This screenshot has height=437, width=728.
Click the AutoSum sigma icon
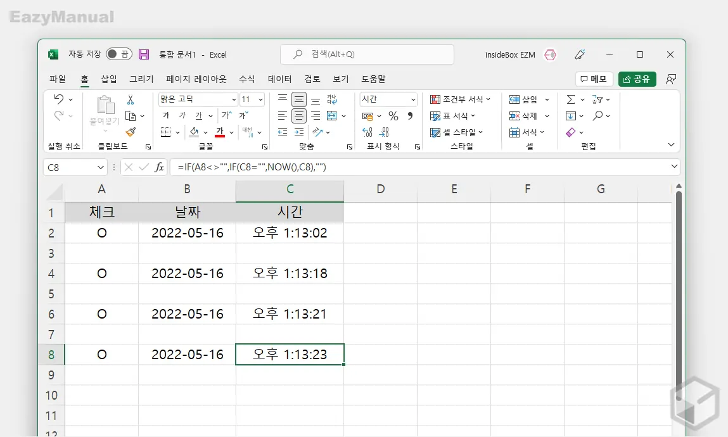(x=572, y=99)
